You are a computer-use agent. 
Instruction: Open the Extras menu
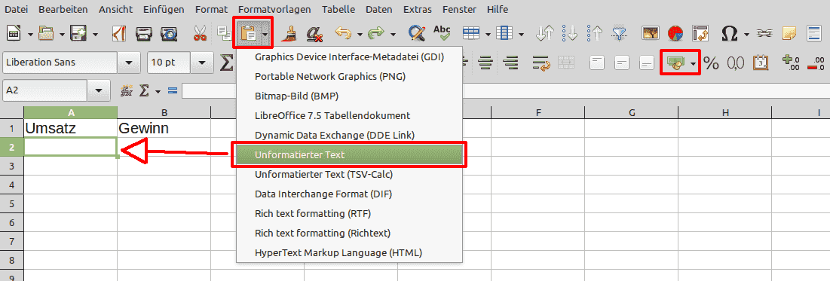(417, 10)
